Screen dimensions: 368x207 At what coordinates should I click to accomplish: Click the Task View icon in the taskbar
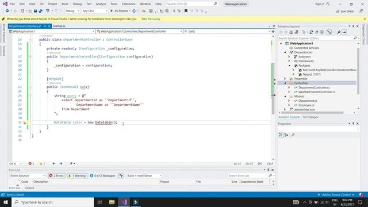pyautogui.click(x=99, y=202)
